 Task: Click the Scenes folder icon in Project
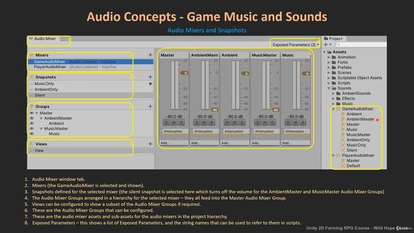point(334,72)
